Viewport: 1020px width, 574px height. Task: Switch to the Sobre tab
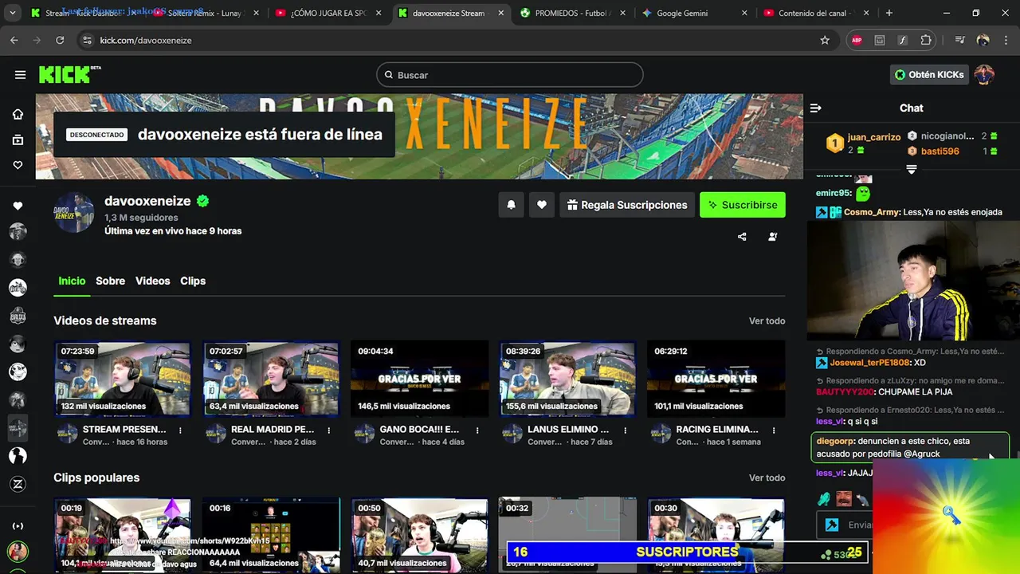(x=110, y=281)
